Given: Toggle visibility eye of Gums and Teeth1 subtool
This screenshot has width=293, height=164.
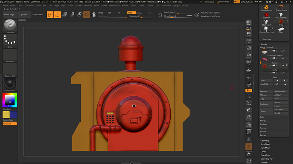Looking at the screenshot, I should pos(287,51).
